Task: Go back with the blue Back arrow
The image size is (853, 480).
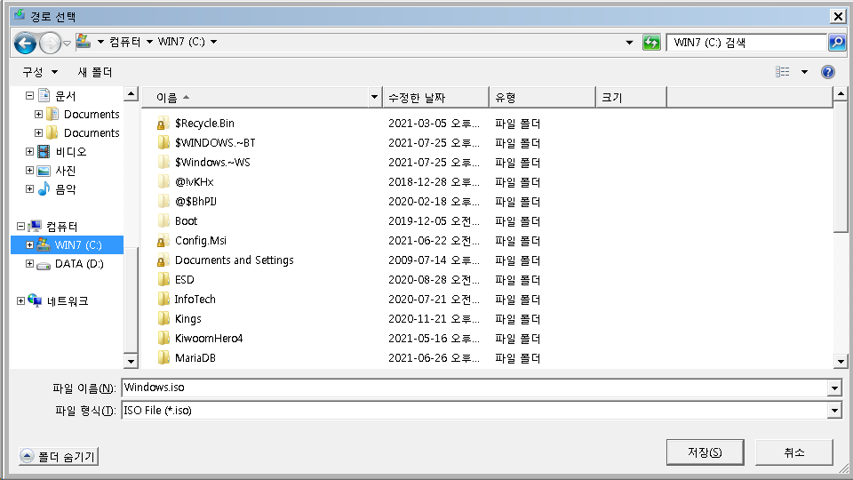Action: (x=25, y=43)
